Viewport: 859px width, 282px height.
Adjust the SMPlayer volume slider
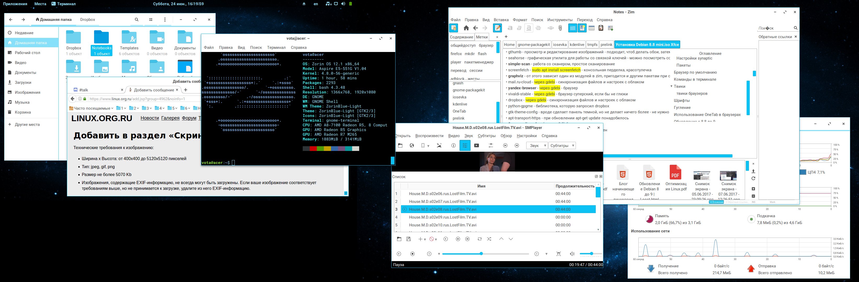click(x=591, y=254)
